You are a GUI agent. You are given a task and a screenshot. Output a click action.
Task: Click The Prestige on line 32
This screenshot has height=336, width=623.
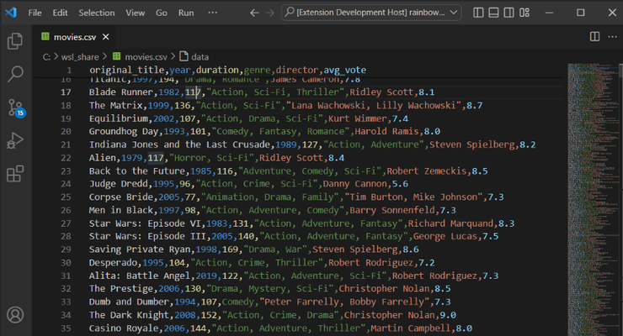[x=120, y=288]
